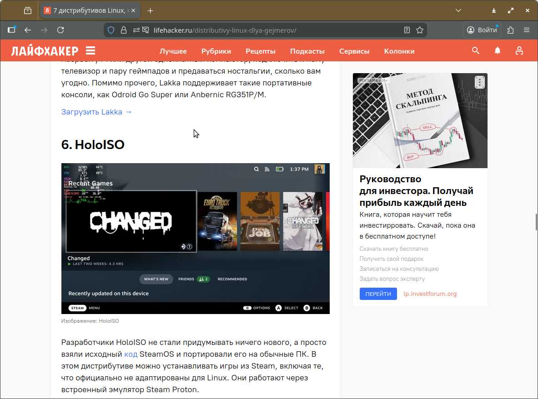
Task: Open the browser extensions puzzle icon
Action: coord(511,30)
